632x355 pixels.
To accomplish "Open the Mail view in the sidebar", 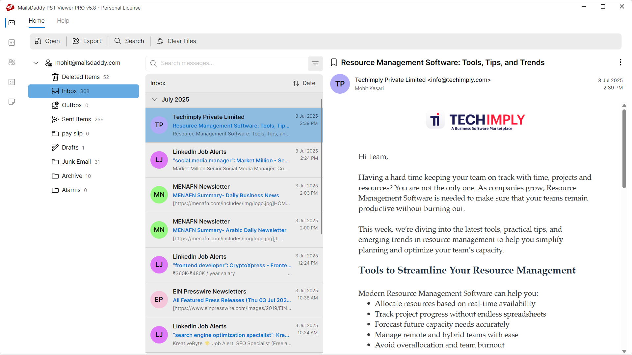I will pos(12,23).
